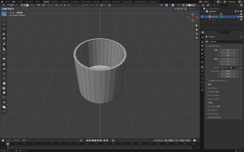Switch to the Modeling workspace tab
Viewport: 244px width, 152px height.
pyautogui.click(x=55, y=2)
